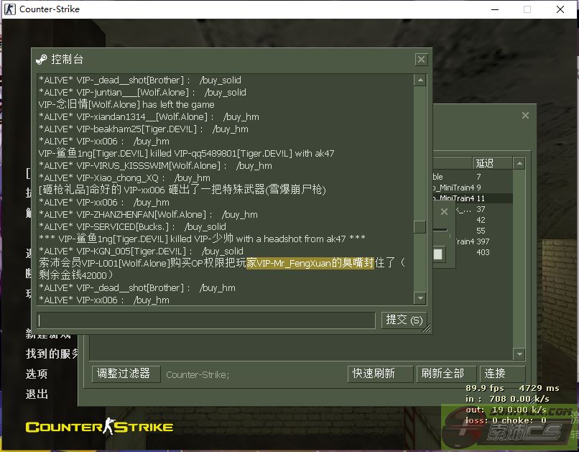Click server list scrollbar down arrow
Viewport: 579px width, 452px height.
pyautogui.click(x=519, y=354)
